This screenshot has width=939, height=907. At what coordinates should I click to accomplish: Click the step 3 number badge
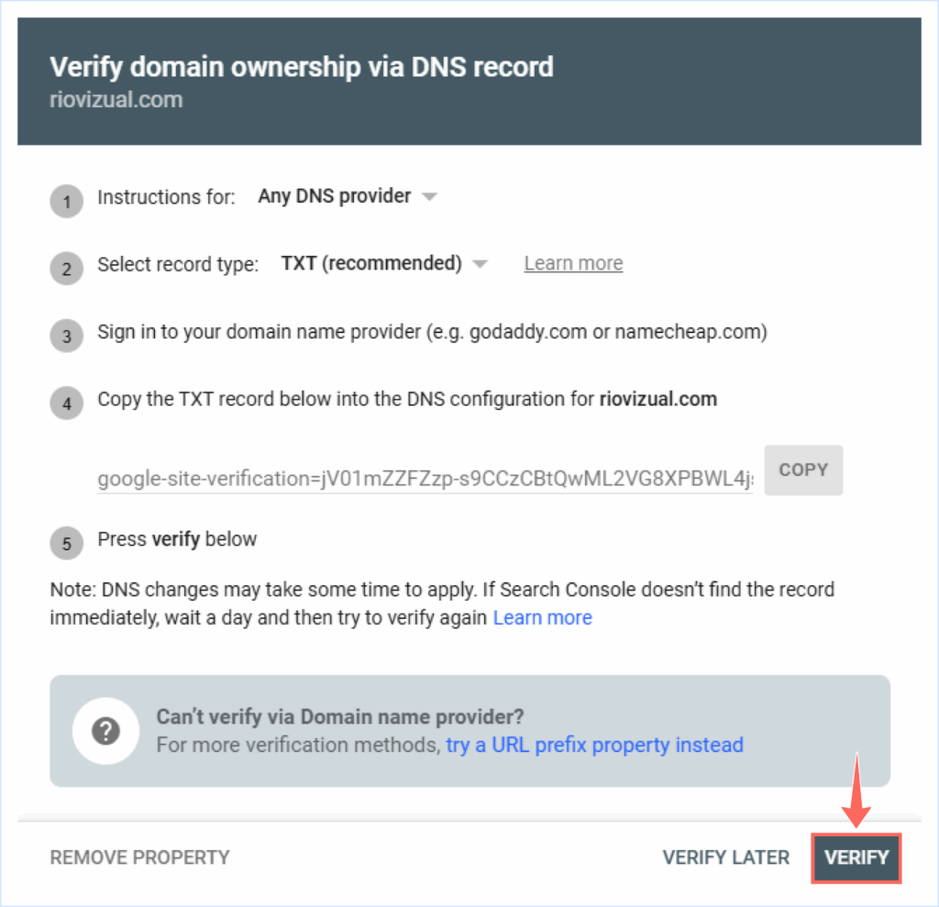point(66,336)
